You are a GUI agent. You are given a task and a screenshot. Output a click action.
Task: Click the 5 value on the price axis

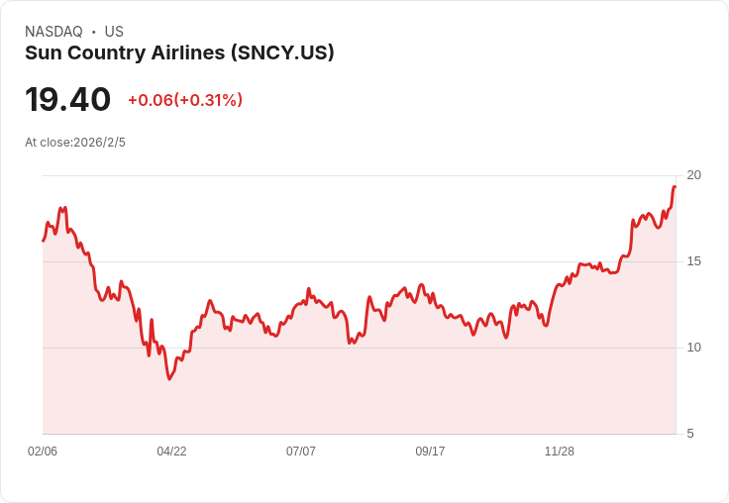690,434
